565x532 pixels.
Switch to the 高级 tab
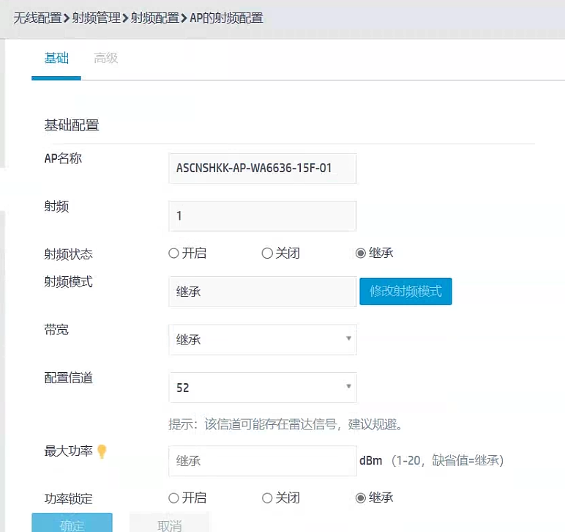[x=105, y=58]
